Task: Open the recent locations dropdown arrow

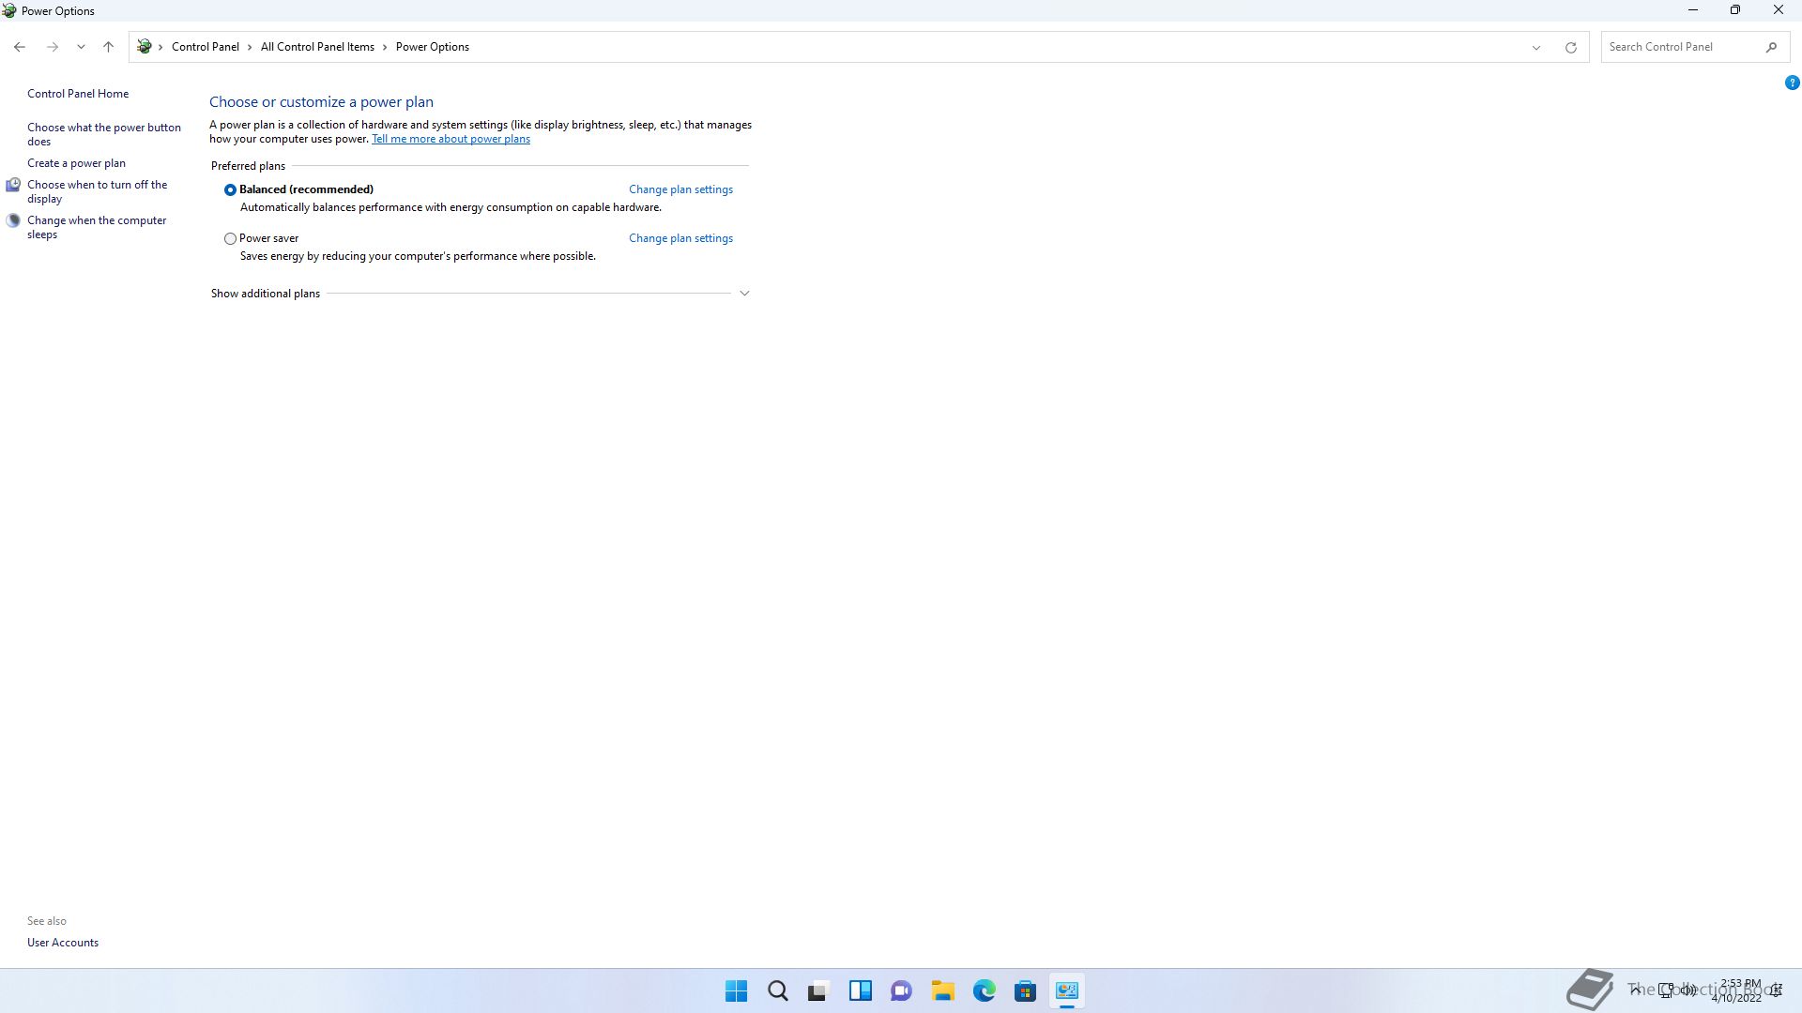Action: (81, 47)
